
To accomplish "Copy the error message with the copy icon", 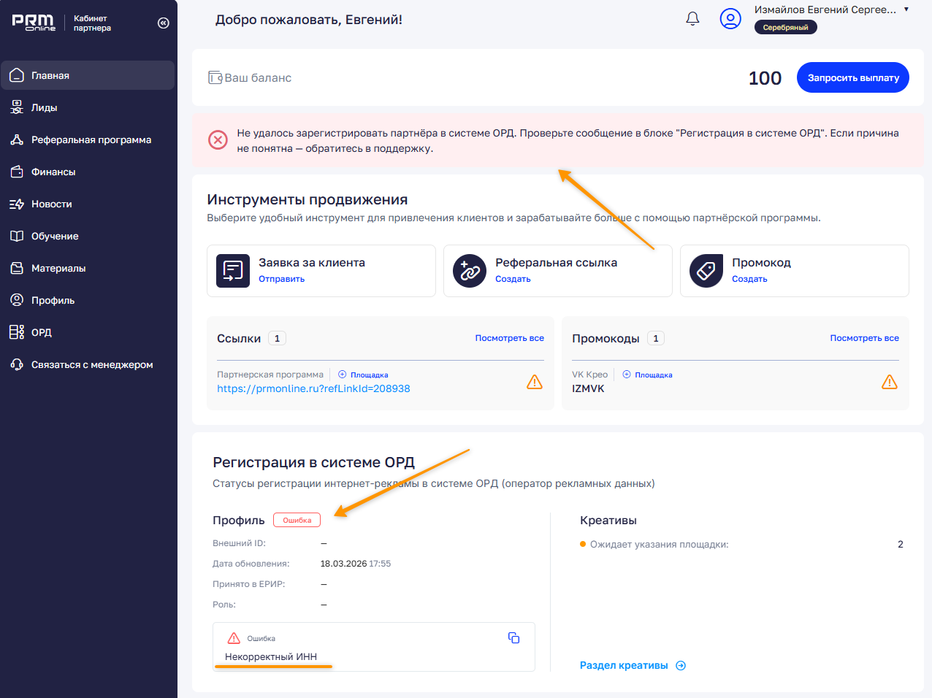I will pos(513,638).
